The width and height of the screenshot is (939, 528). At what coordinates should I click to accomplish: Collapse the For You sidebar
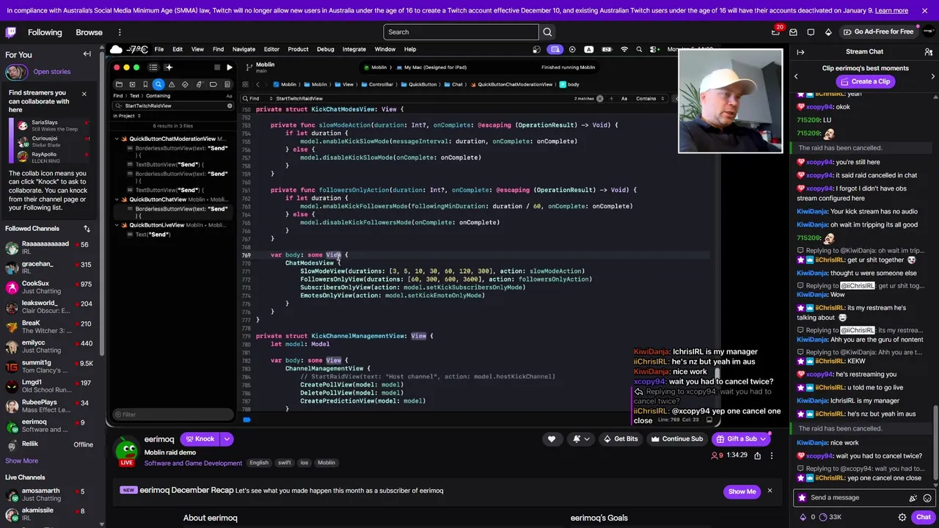[87, 54]
